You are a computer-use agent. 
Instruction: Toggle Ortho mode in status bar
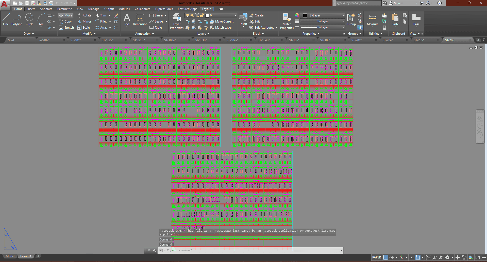point(385,257)
